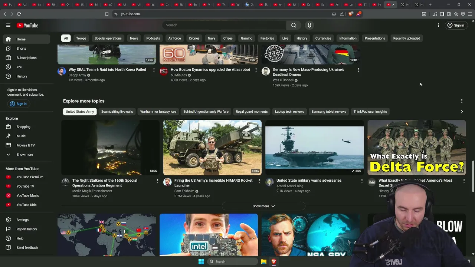The width and height of the screenshot is (475, 267).
Task: Choose the ThinkPad user insights topic
Action: coord(370,112)
